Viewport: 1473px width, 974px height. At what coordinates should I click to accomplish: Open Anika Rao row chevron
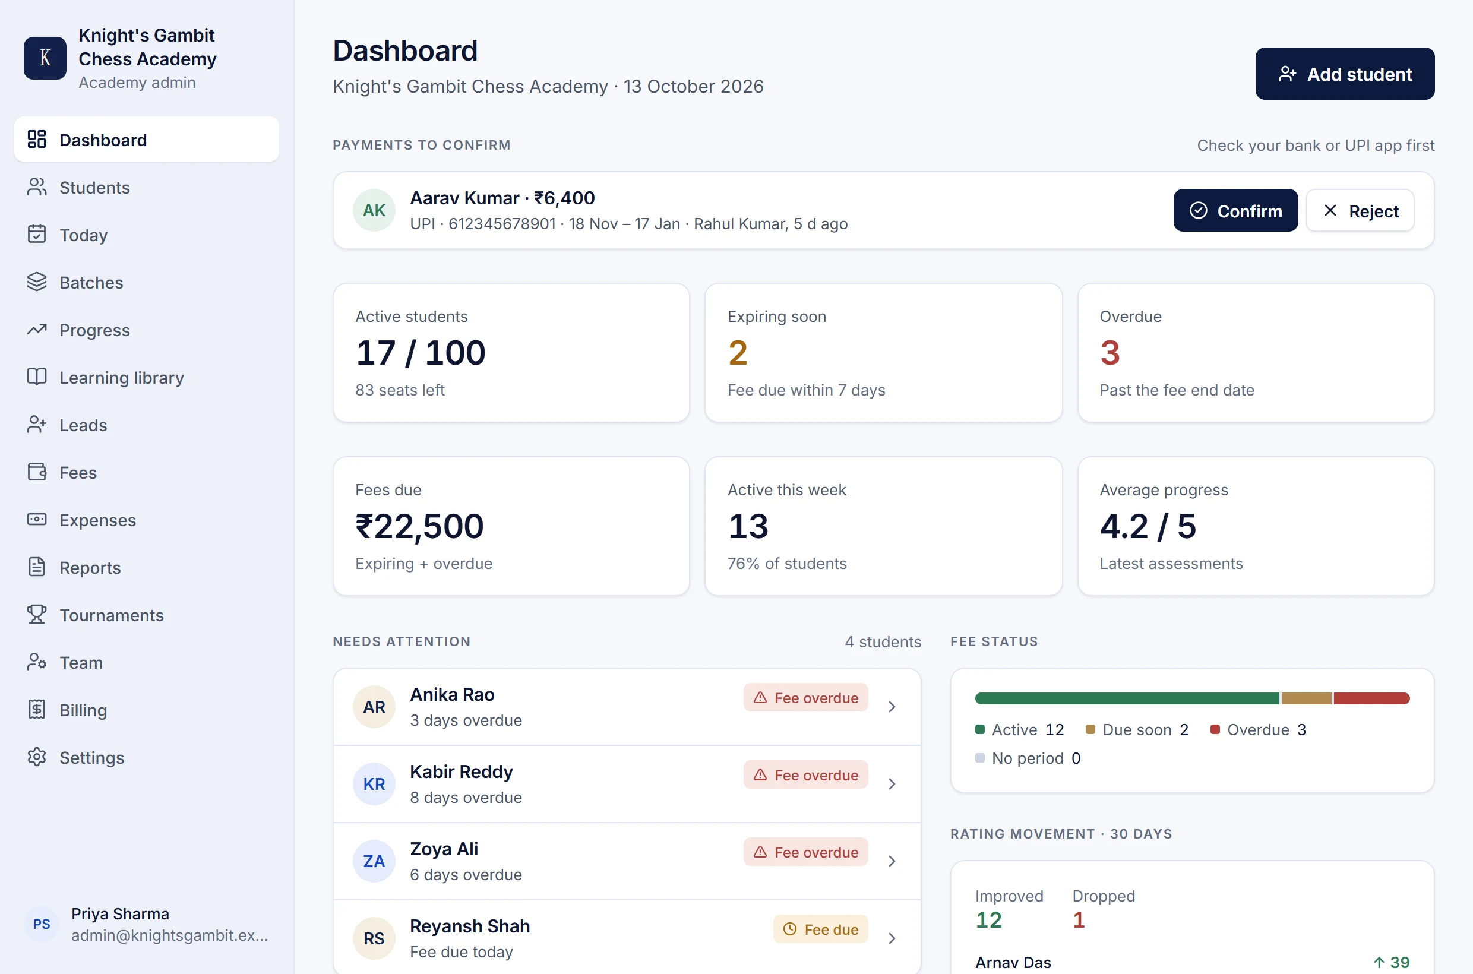[x=892, y=707]
